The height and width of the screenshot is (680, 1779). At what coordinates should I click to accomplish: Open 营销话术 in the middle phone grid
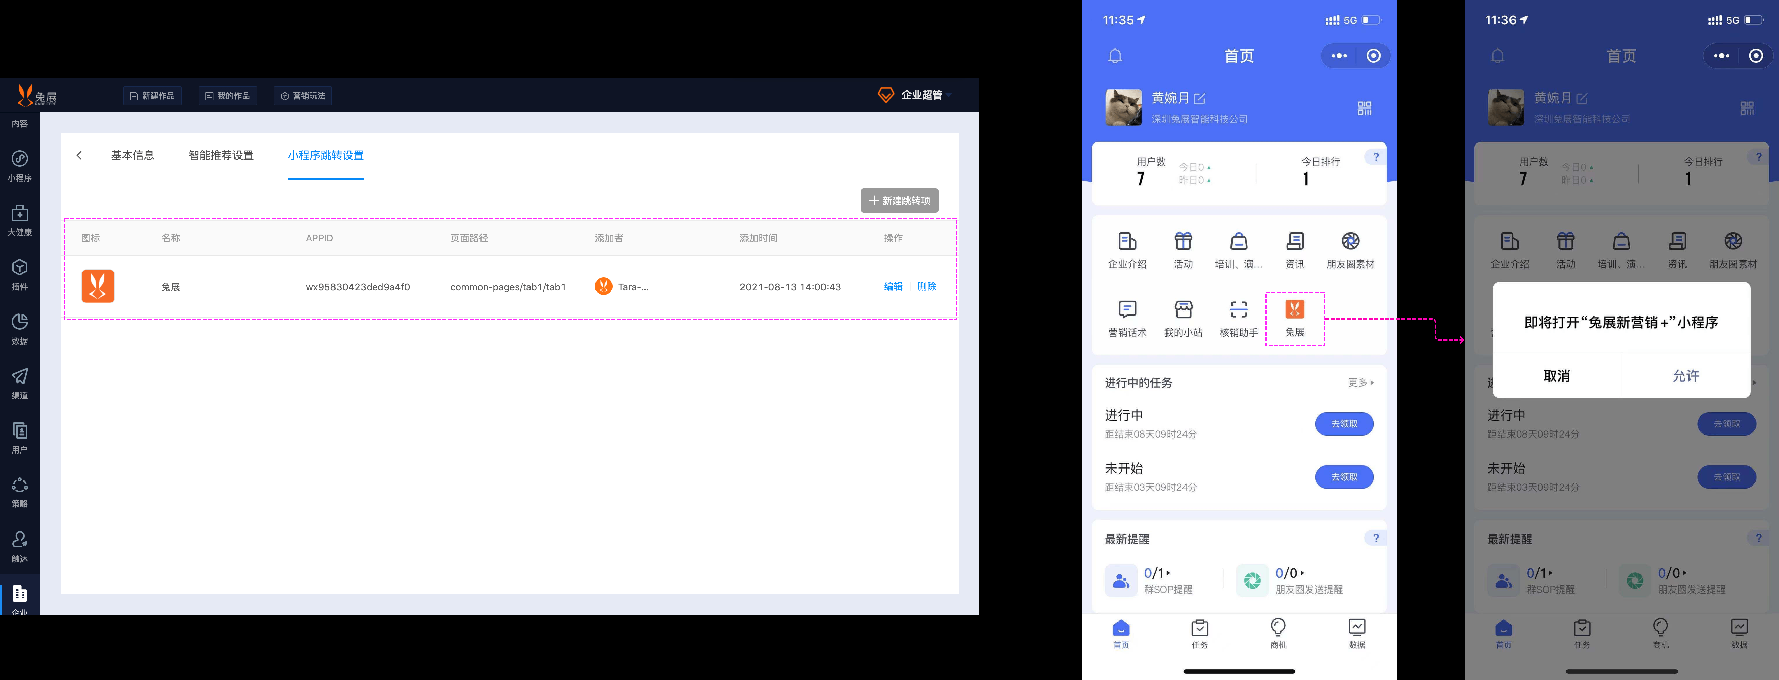(x=1127, y=318)
